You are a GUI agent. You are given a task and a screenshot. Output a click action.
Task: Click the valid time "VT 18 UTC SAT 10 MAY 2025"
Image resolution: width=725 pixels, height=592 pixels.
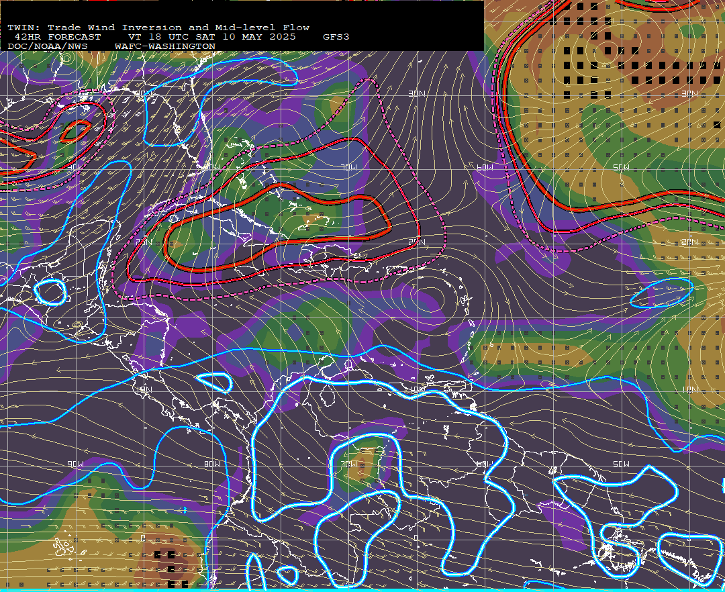212,37
